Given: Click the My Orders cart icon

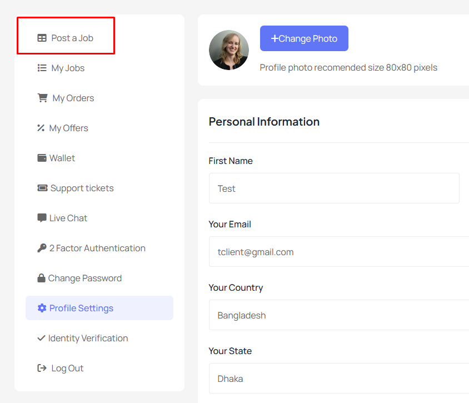Looking at the screenshot, I should coord(42,98).
